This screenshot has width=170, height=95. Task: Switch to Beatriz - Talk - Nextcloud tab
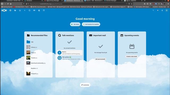click(x=93, y=1)
